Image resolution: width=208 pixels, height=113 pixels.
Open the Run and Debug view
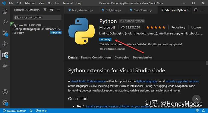[5, 44]
